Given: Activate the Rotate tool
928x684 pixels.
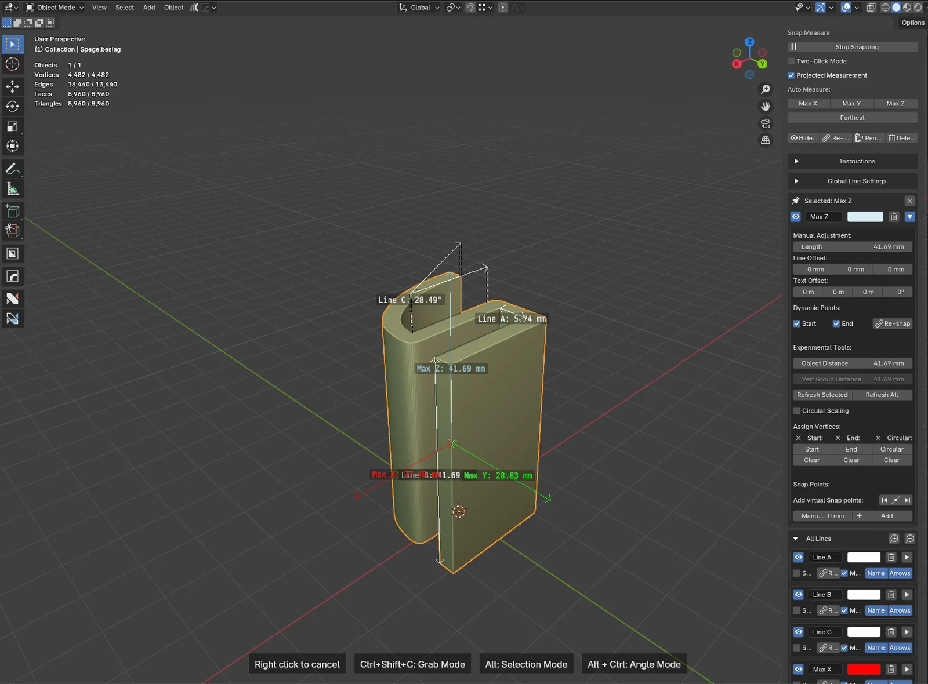Looking at the screenshot, I should 12,107.
